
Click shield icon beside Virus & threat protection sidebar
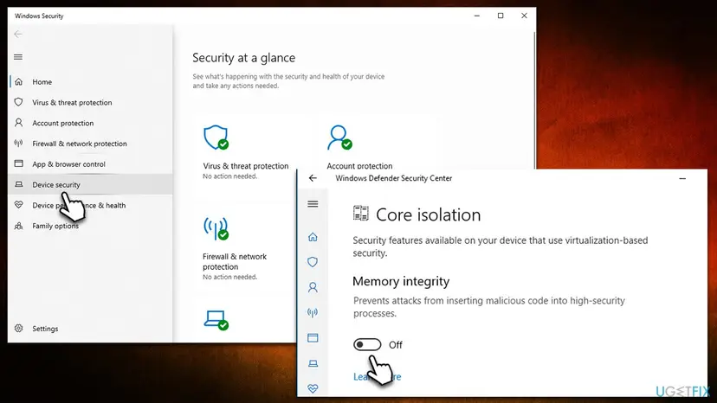click(x=19, y=102)
